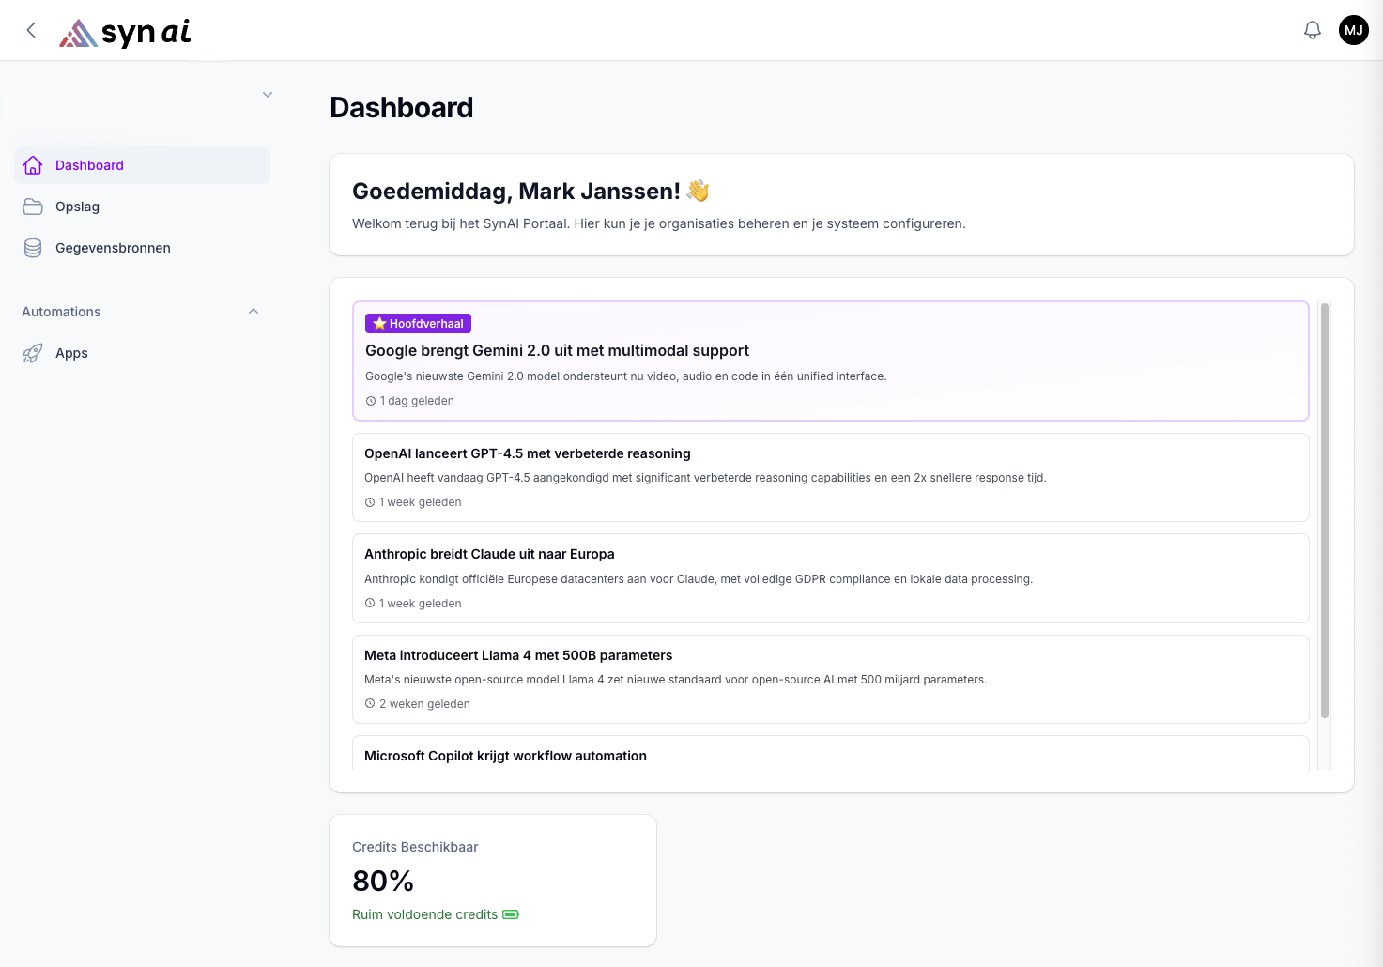Open Apps from the sidebar
The image size is (1383, 967).
point(71,353)
